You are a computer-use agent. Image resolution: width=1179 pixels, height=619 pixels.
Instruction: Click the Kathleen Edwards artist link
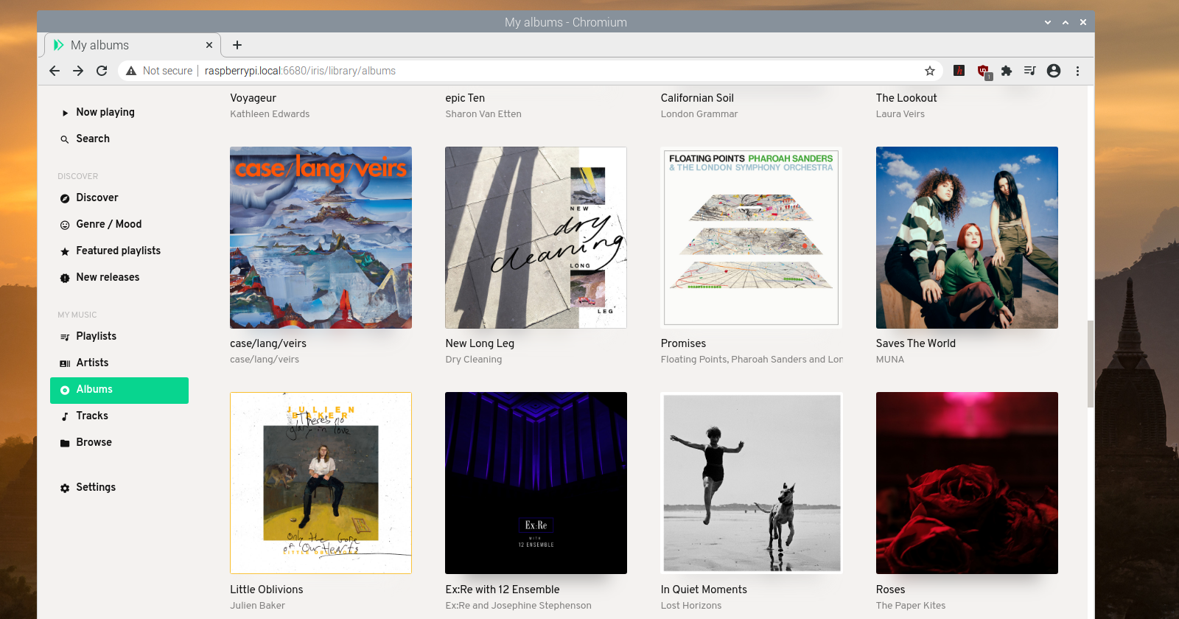click(270, 114)
